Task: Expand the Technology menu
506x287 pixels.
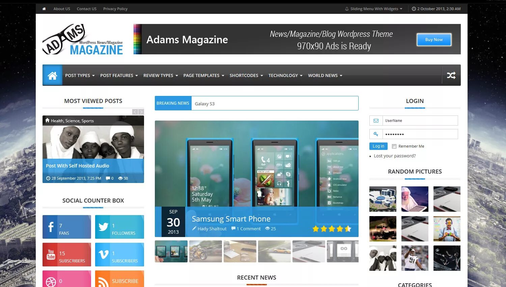Action: tap(285, 75)
